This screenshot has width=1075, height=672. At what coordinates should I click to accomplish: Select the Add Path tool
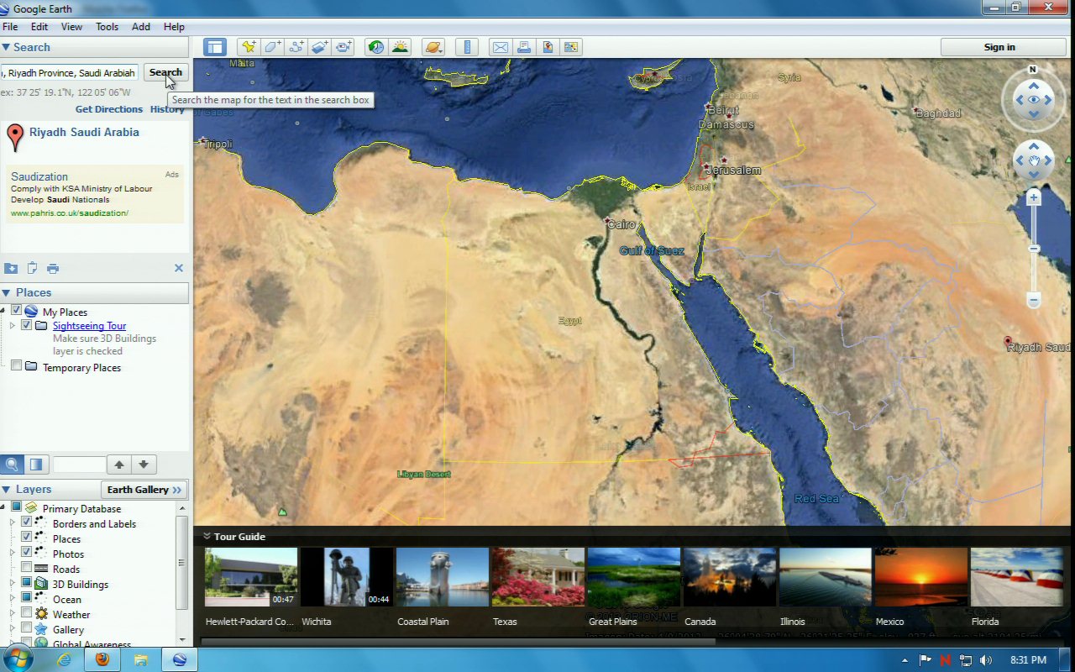[296, 47]
